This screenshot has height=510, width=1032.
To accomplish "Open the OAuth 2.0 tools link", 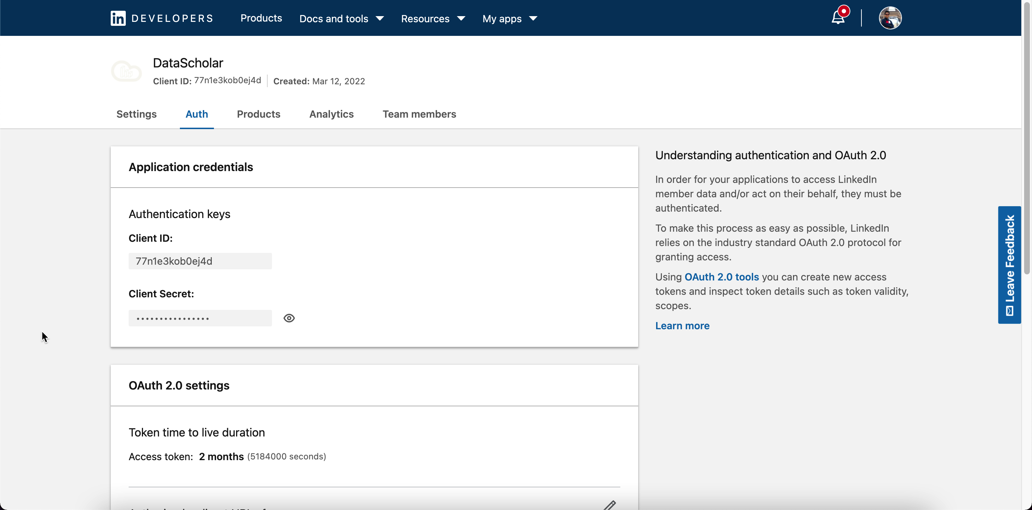I will coord(722,277).
